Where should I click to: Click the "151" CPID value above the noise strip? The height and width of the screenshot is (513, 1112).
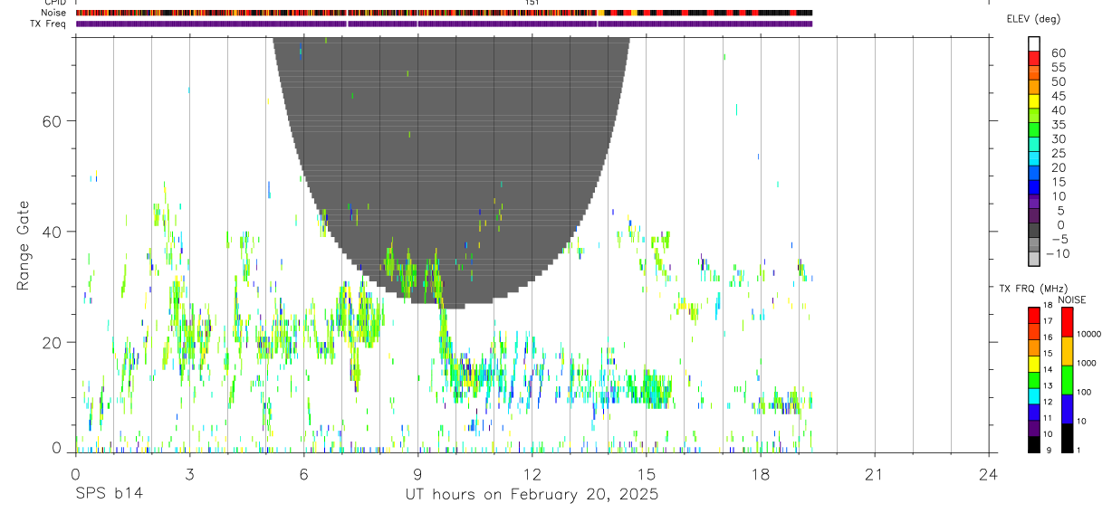click(x=532, y=3)
